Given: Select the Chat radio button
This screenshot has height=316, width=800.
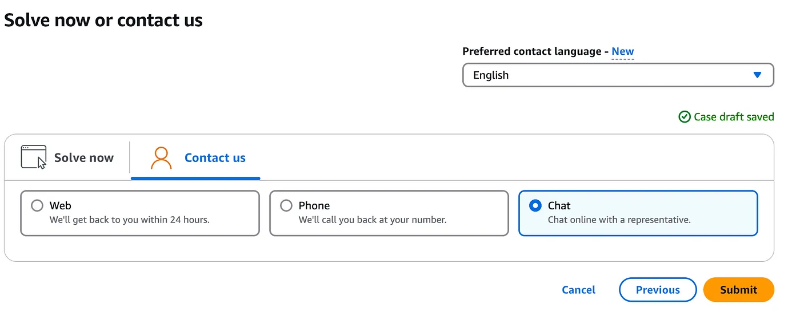Looking at the screenshot, I should click(x=535, y=205).
